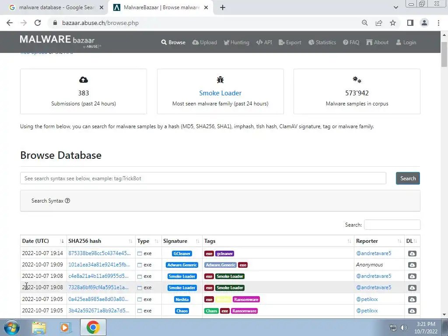Open the Export navigation item
Screen dimensions: 448x336
(290, 42)
